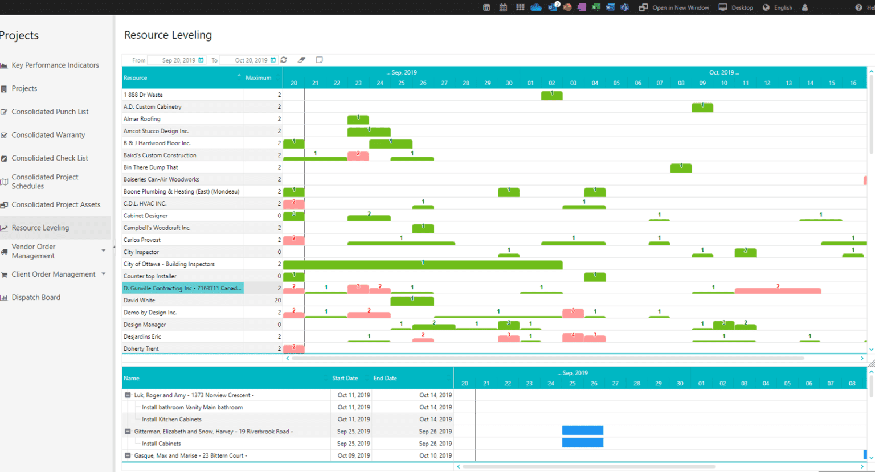Expand the Client Order Management menu

click(104, 274)
